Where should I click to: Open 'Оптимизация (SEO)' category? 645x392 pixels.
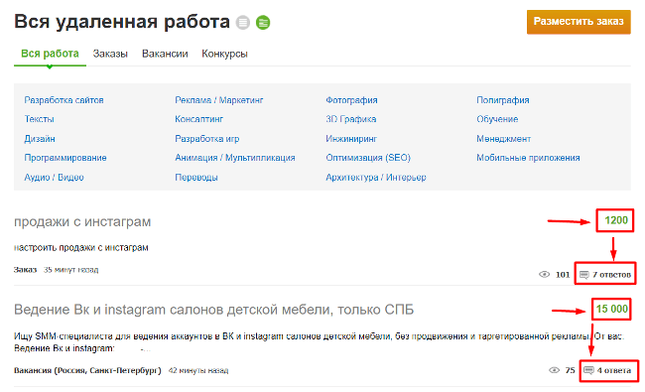[x=368, y=158]
